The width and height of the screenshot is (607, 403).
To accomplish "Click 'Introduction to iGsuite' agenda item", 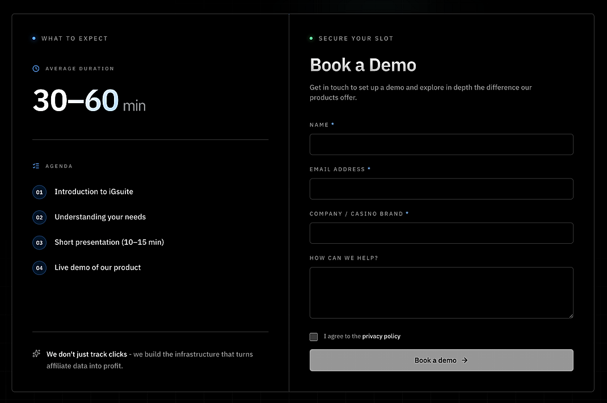I will (94, 192).
